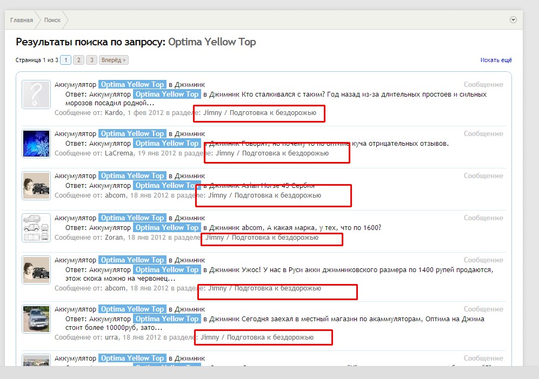
Task: Open user profile link Kardo
Action: 114,113
